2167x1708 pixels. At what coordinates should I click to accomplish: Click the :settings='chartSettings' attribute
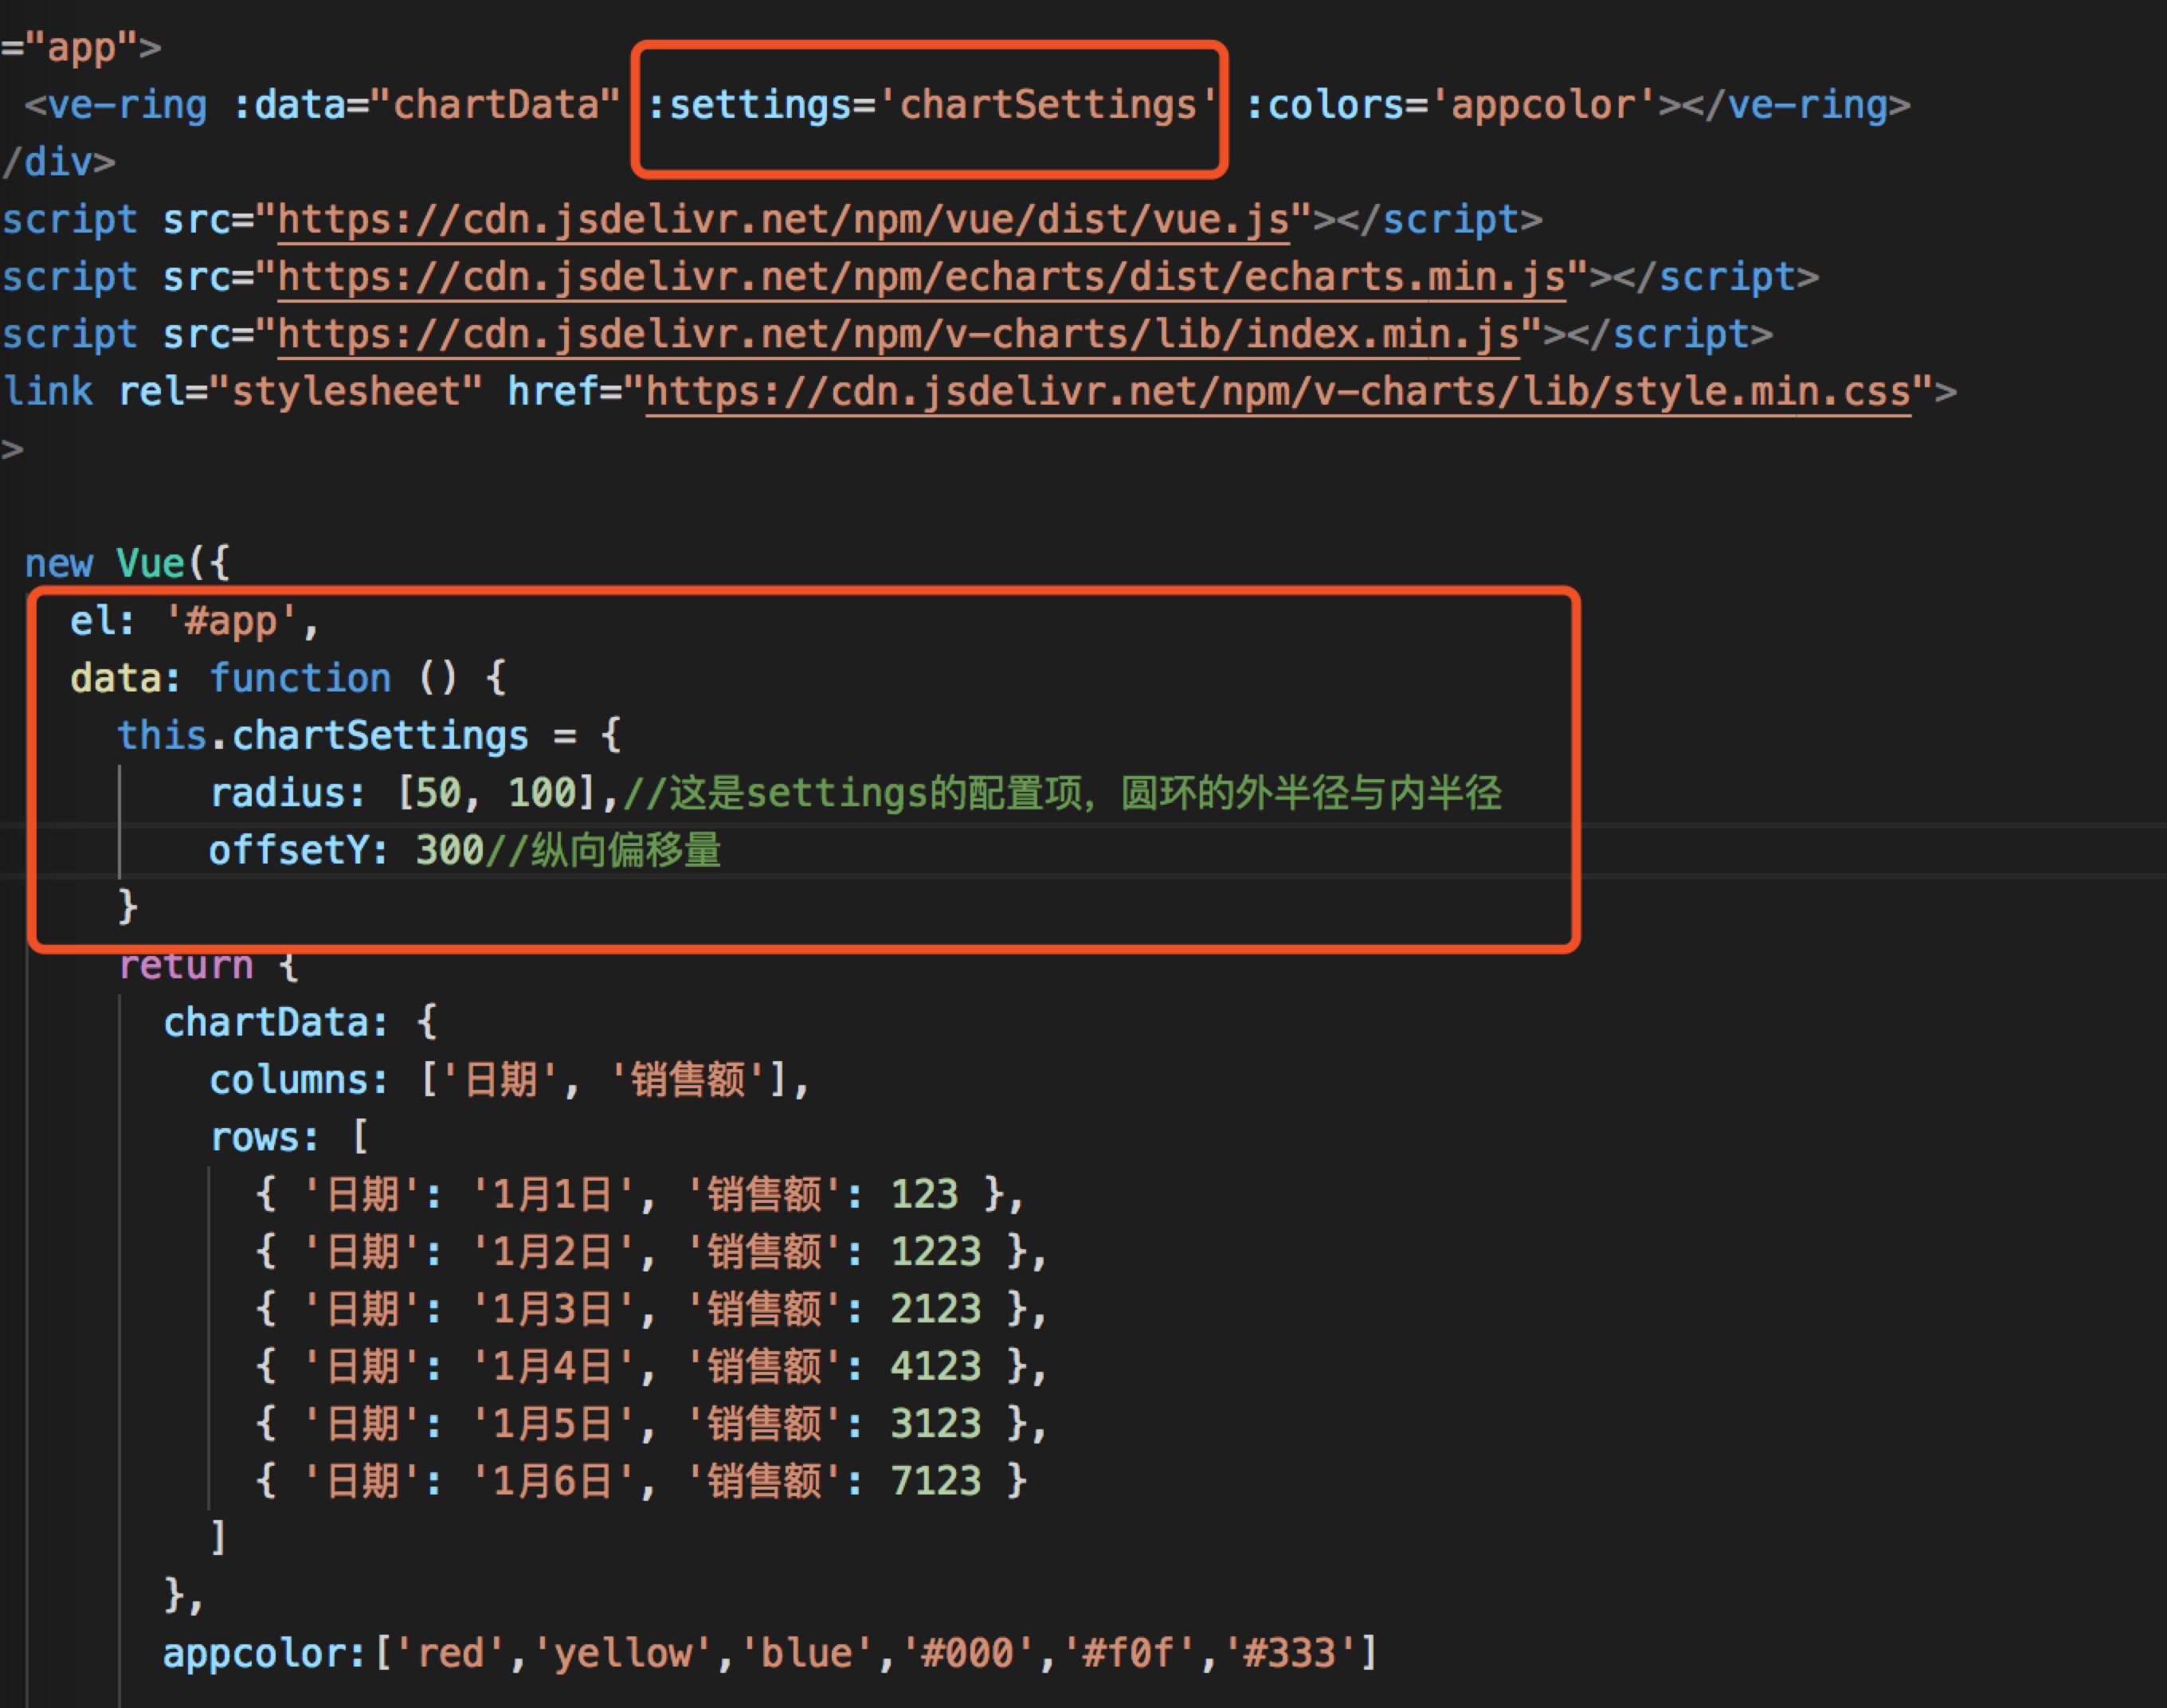click(932, 105)
